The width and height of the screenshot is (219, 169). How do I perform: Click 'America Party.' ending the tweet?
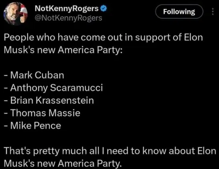click(x=90, y=163)
